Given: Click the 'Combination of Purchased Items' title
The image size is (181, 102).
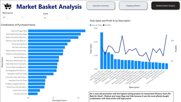Looking at the screenshot, I should point(18,25).
